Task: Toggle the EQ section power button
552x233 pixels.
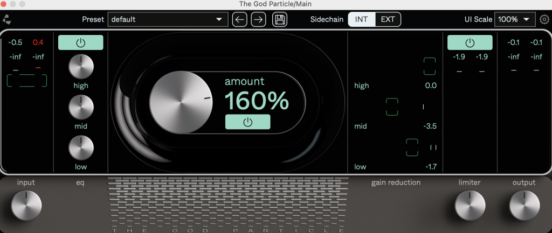Action: (x=81, y=43)
